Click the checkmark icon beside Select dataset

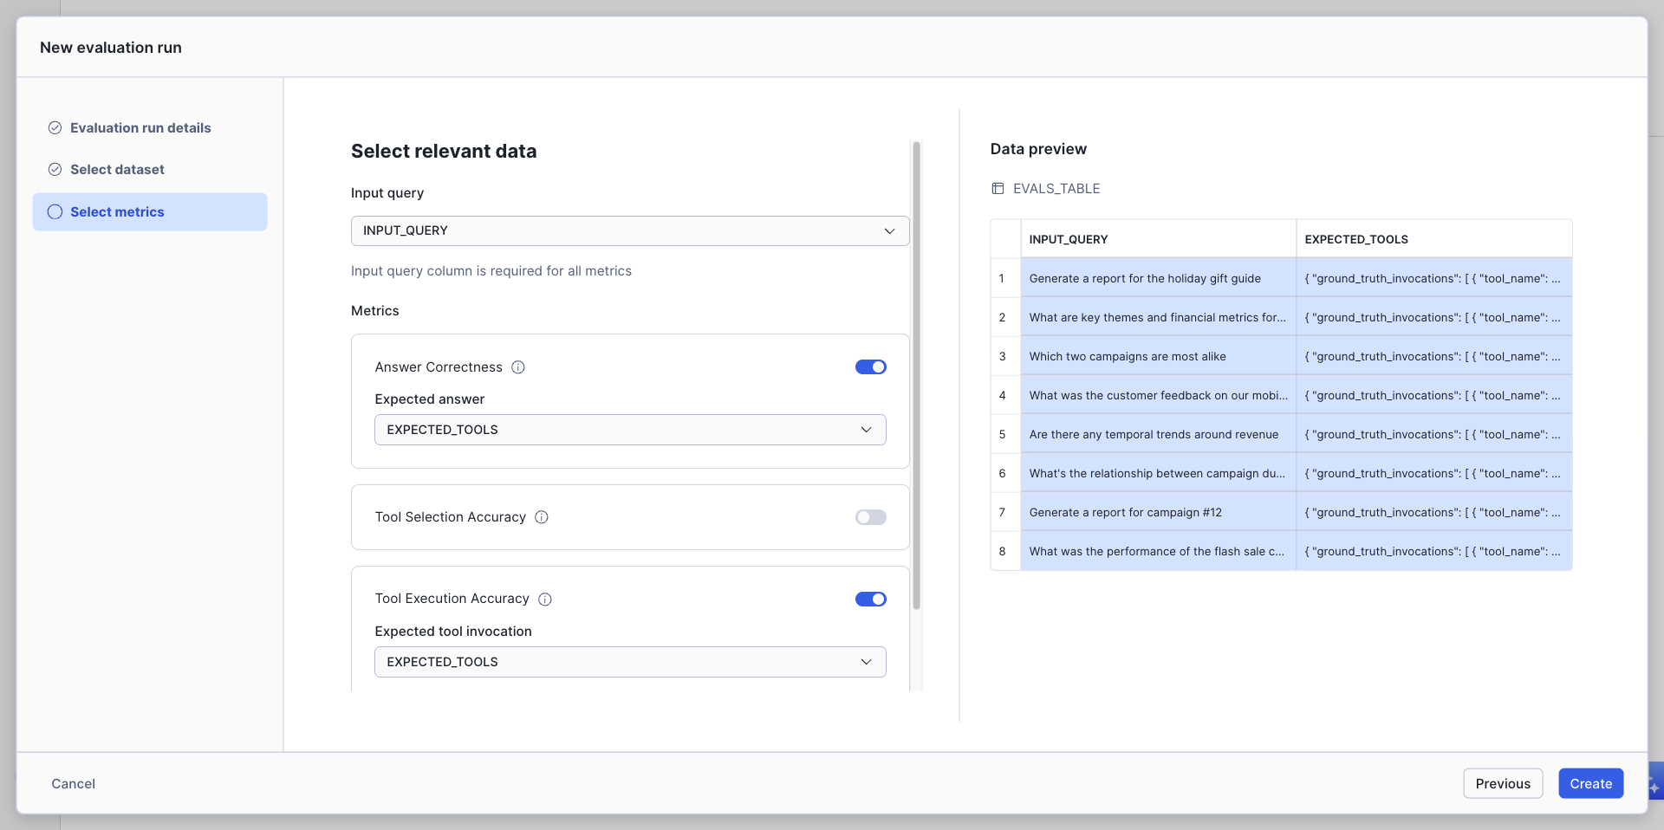pos(55,169)
